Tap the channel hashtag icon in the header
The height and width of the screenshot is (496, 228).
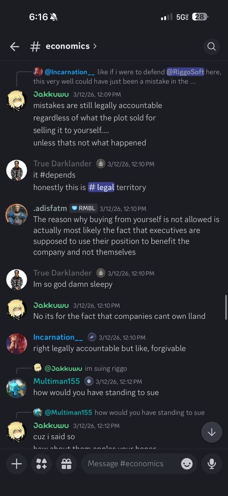tap(35, 46)
